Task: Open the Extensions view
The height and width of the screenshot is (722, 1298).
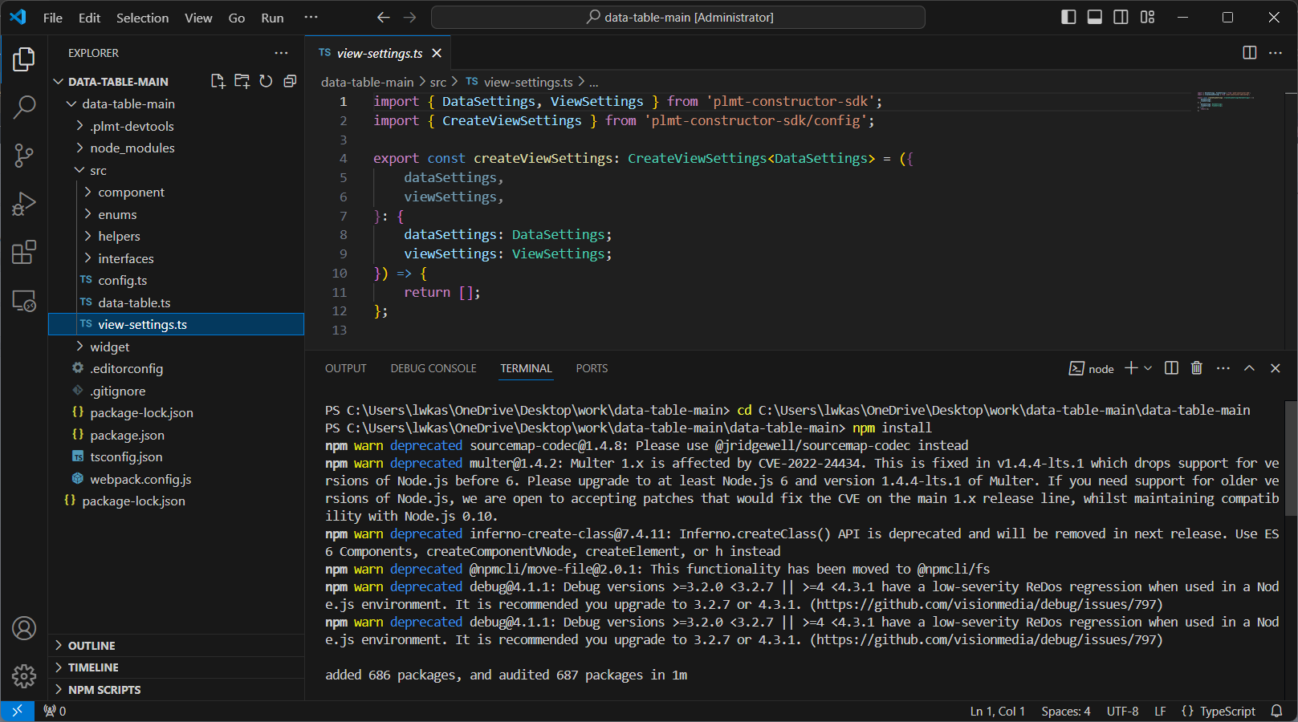Action: coord(24,253)
